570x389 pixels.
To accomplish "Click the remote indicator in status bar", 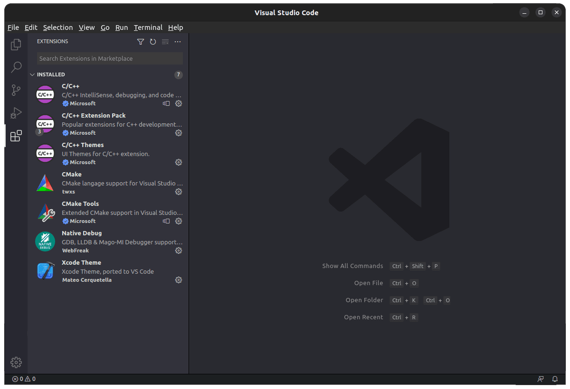I will pyautogui.click(x=540, y=379).
